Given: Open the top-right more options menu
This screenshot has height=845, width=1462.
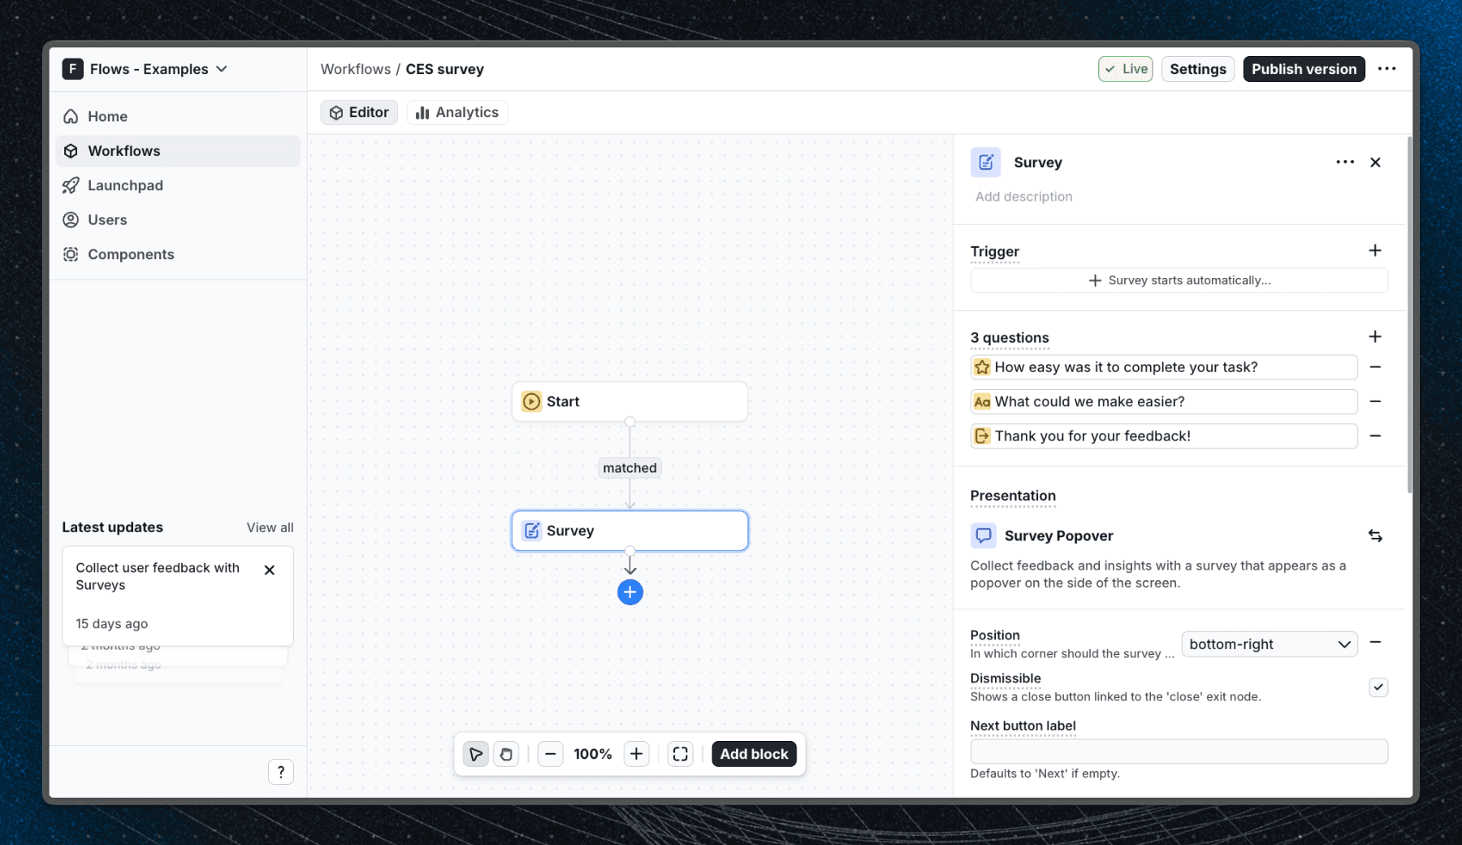Looking at the screenshot, I should pos(1386,69).
